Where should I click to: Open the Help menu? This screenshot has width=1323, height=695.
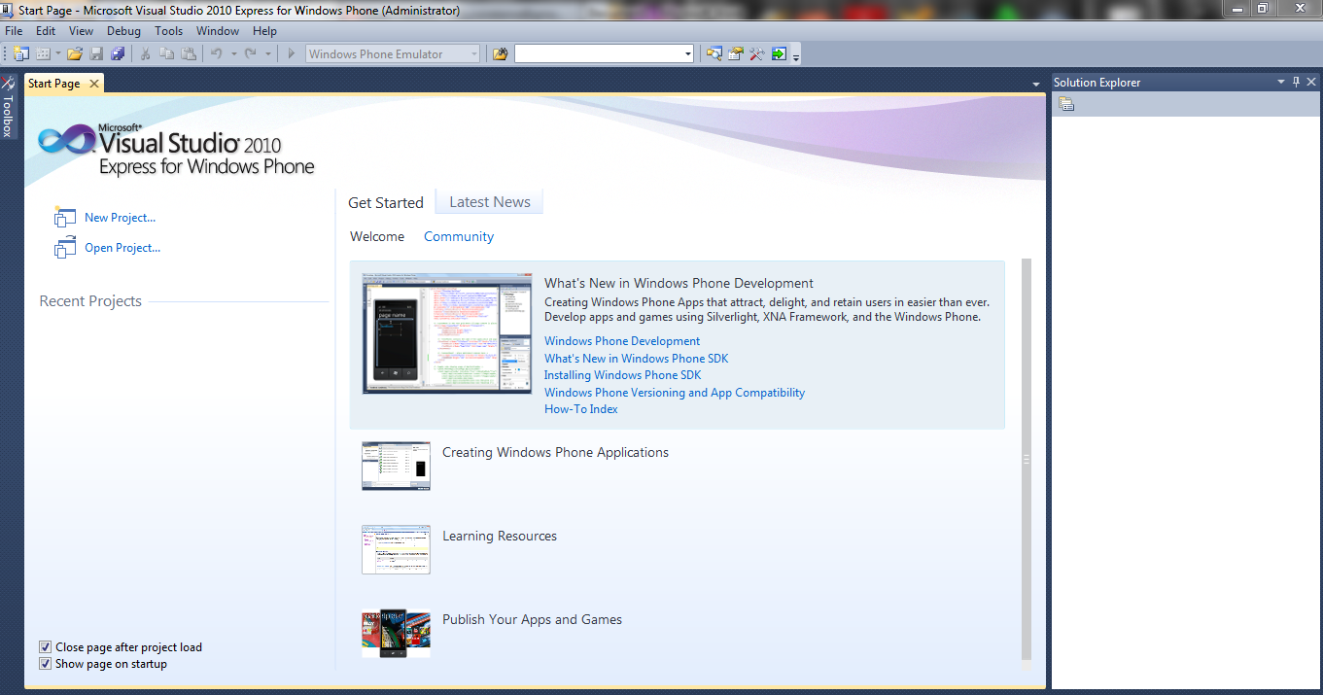264,31
